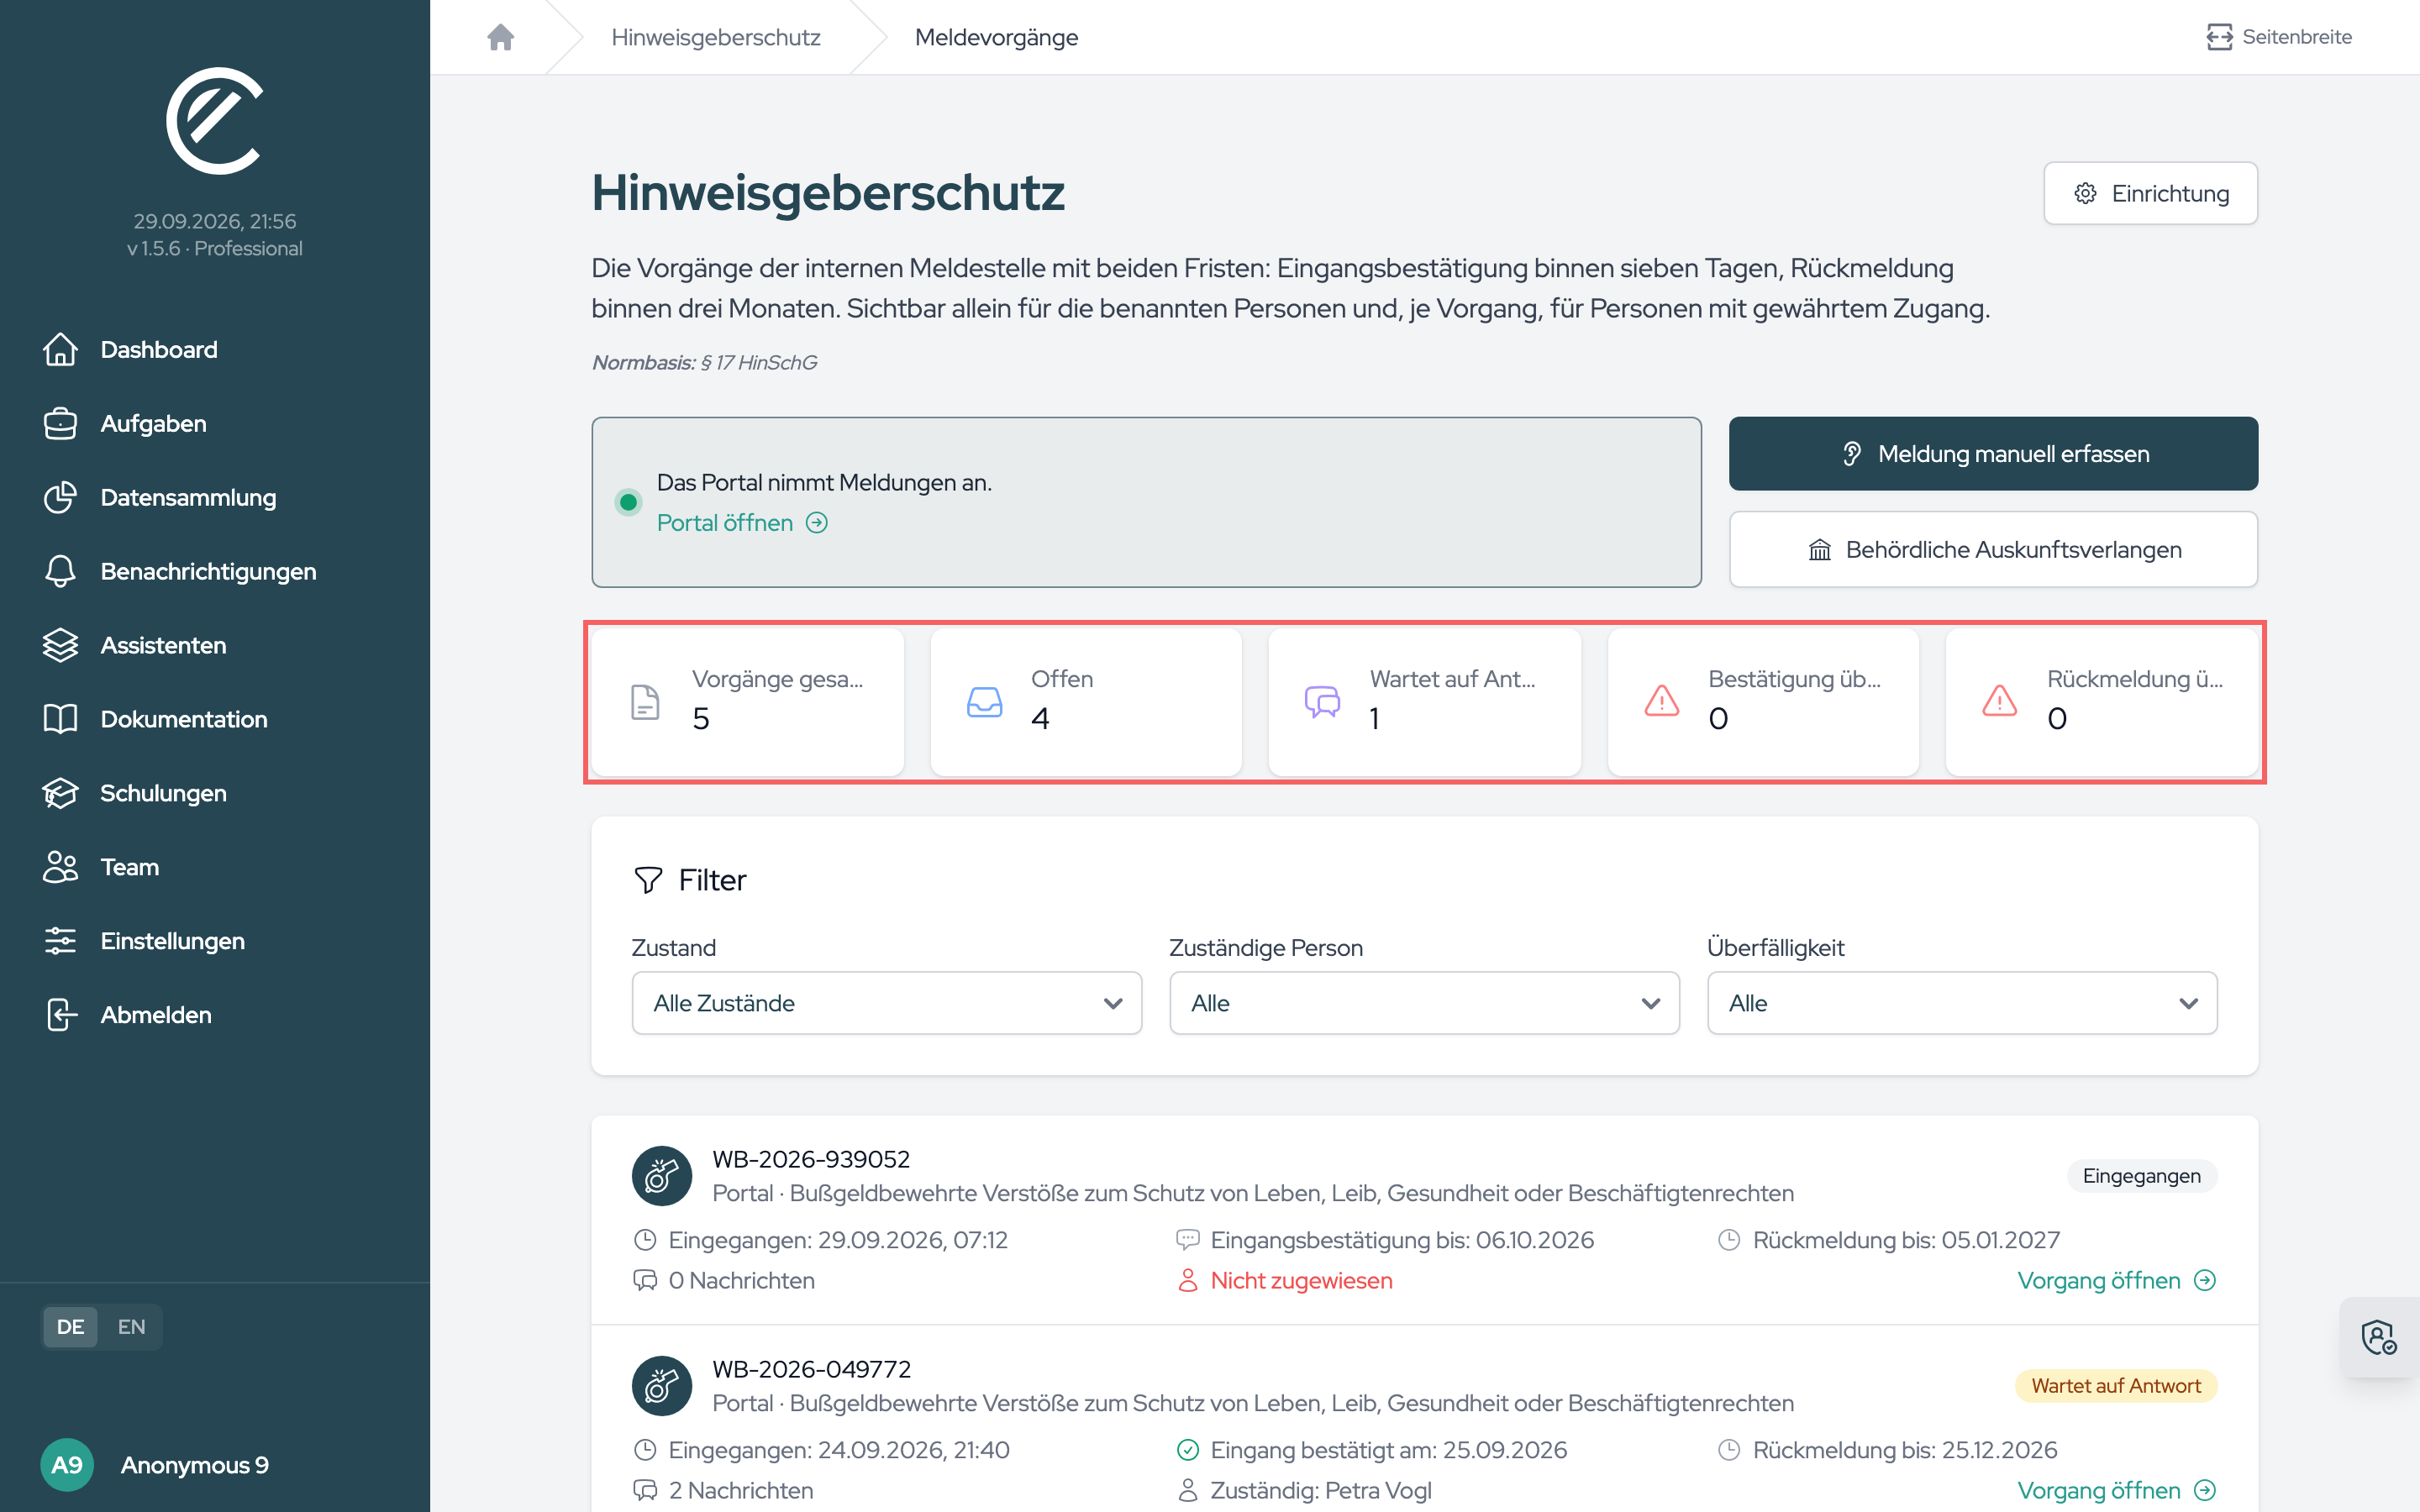Switch the language to DE
2420x1512 pixels.
[x=70, y=1327]
